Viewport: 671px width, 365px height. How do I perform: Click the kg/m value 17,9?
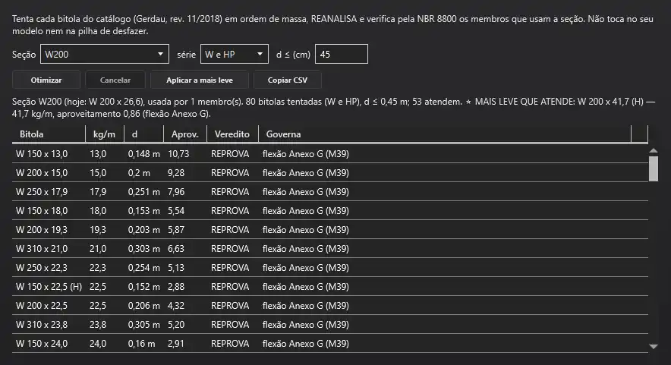(98, 192)
